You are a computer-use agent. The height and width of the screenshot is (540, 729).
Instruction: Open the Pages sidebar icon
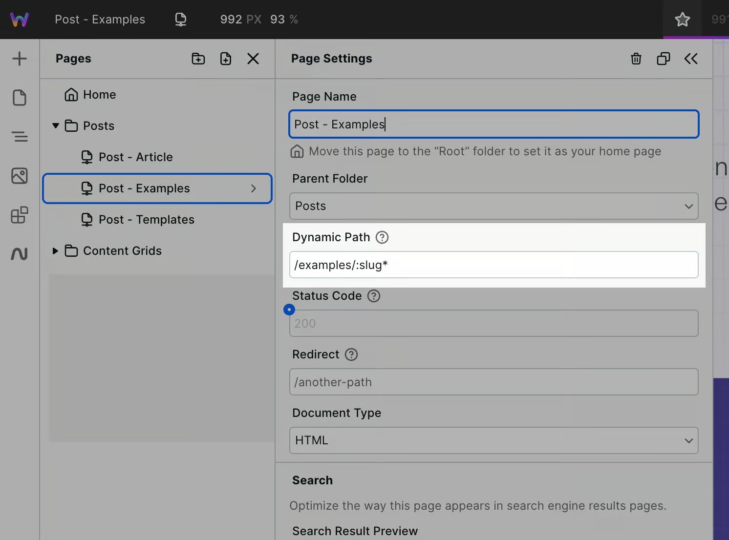point(20,98)
